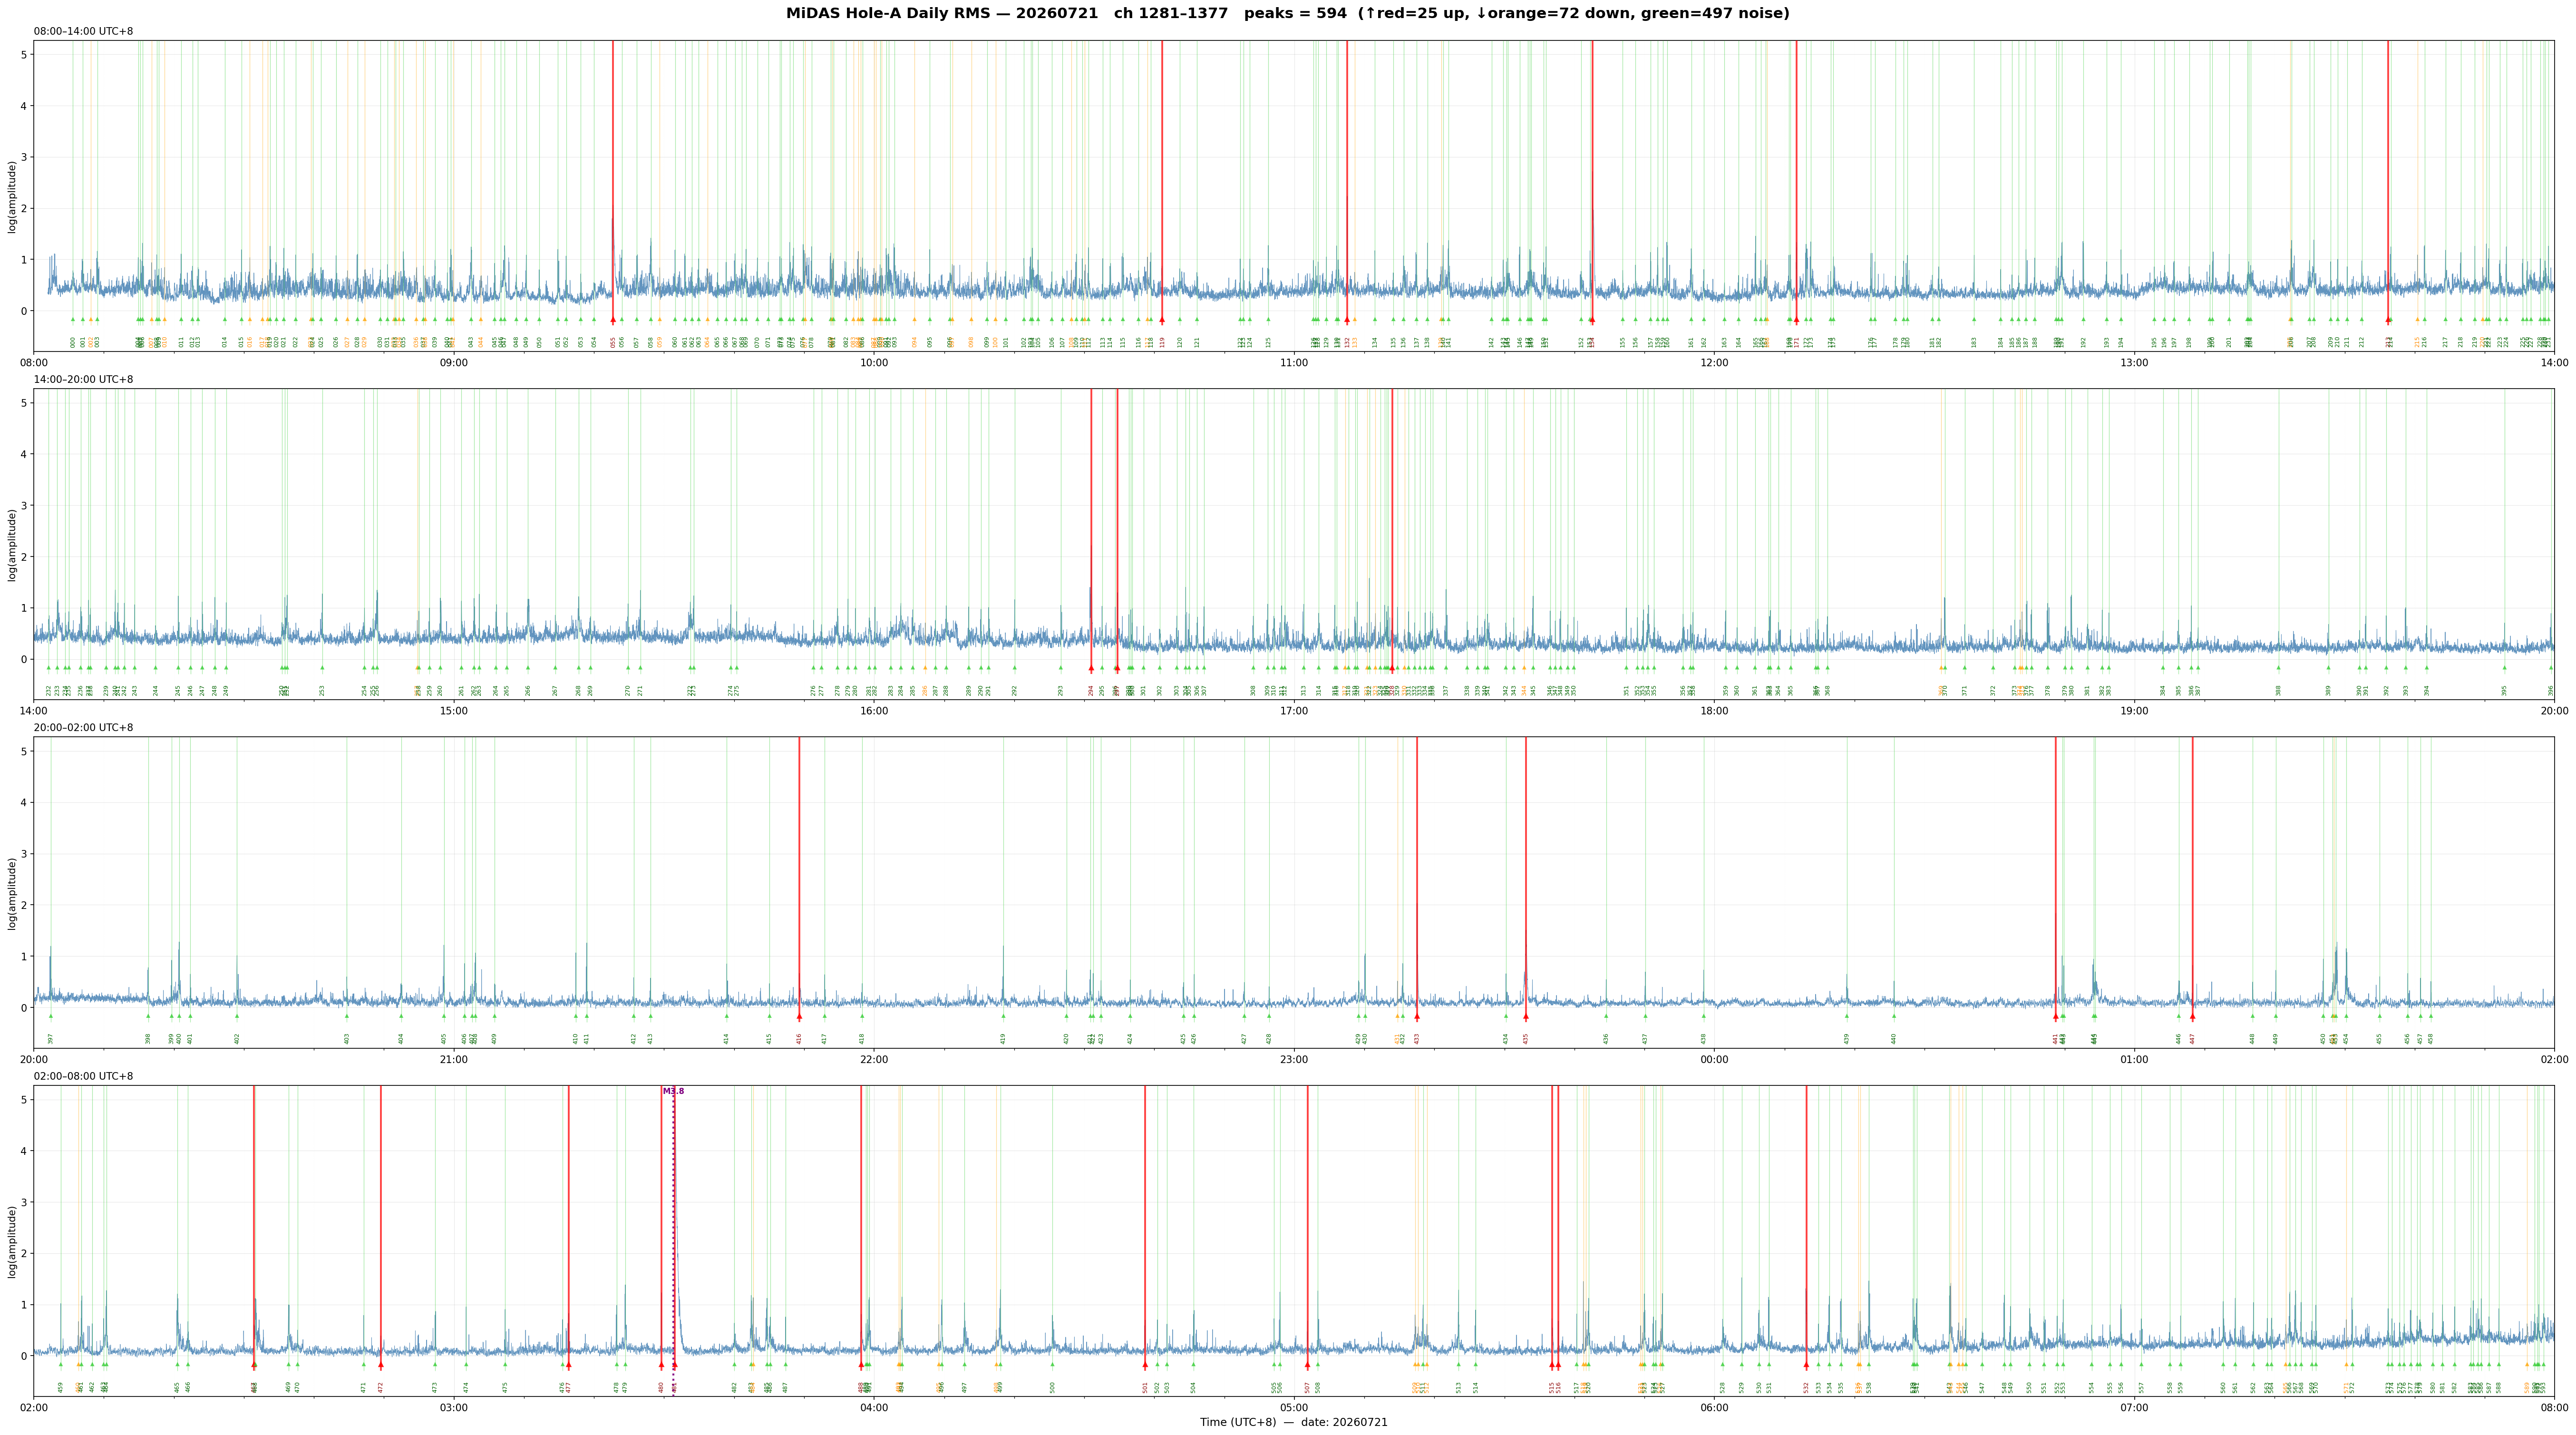Select the green noise peak label 440

1894,1039
